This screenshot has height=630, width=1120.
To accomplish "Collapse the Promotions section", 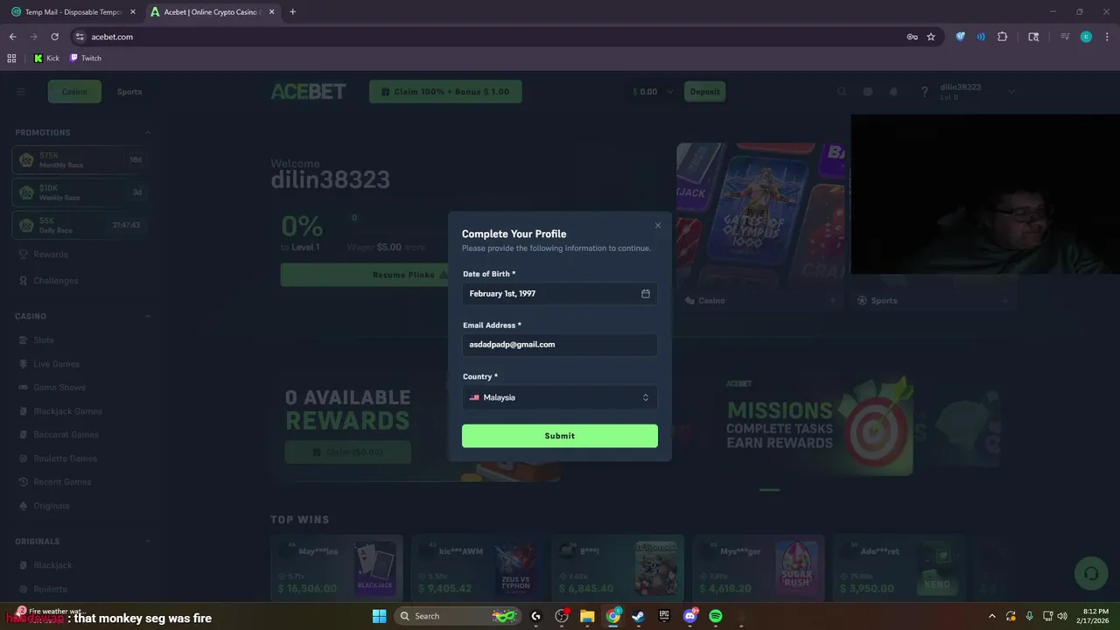I will 147,133.
